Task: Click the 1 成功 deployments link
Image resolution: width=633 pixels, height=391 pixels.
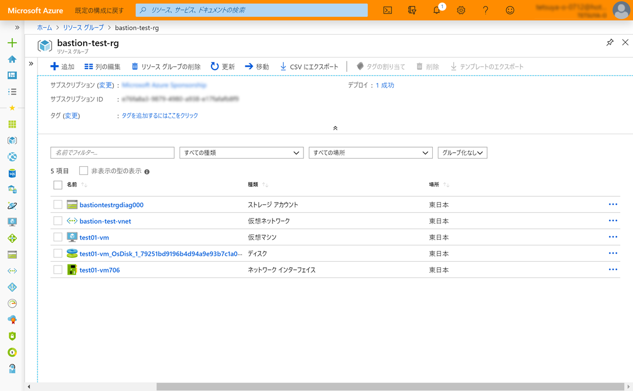Action: coord(385,85)
